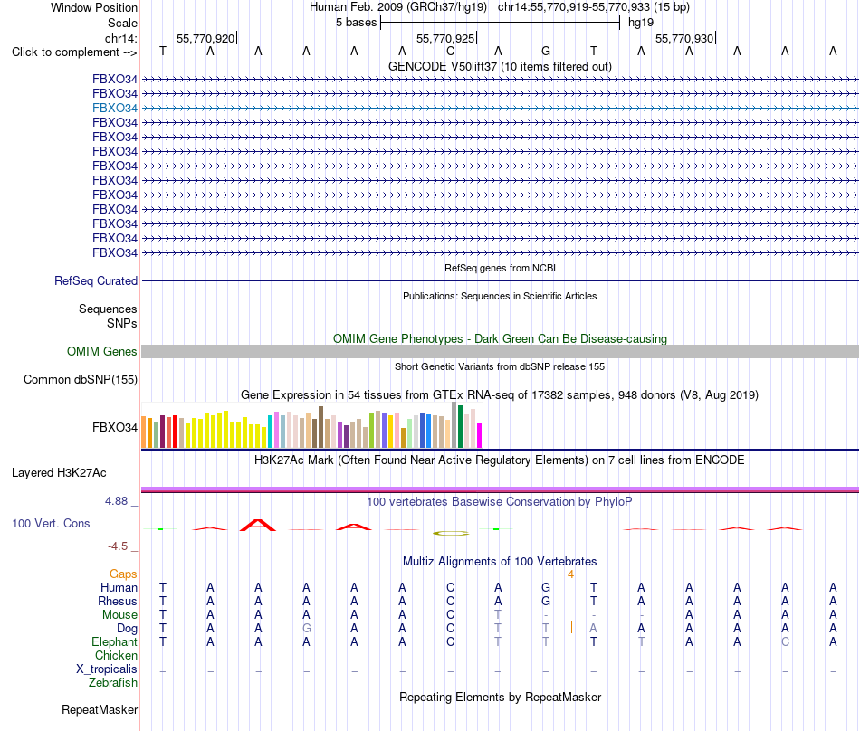
Task: Click the dark green bar in GTEx chart
Action: point(460,427)
